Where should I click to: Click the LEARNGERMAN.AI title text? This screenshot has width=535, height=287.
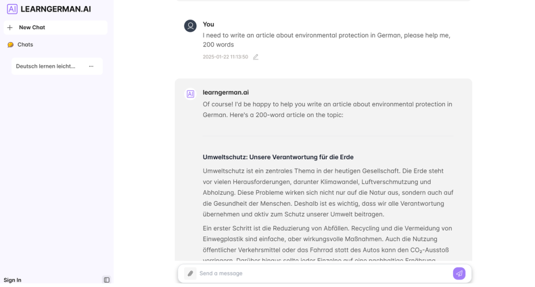pos(55,9)
